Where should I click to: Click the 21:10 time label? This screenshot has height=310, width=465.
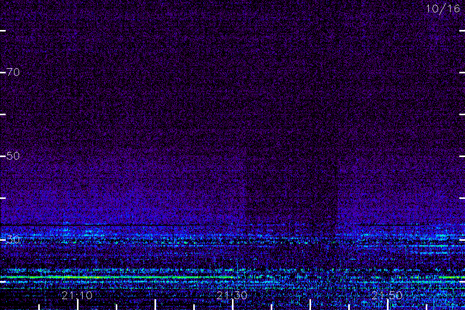click(x=77, y=295)
